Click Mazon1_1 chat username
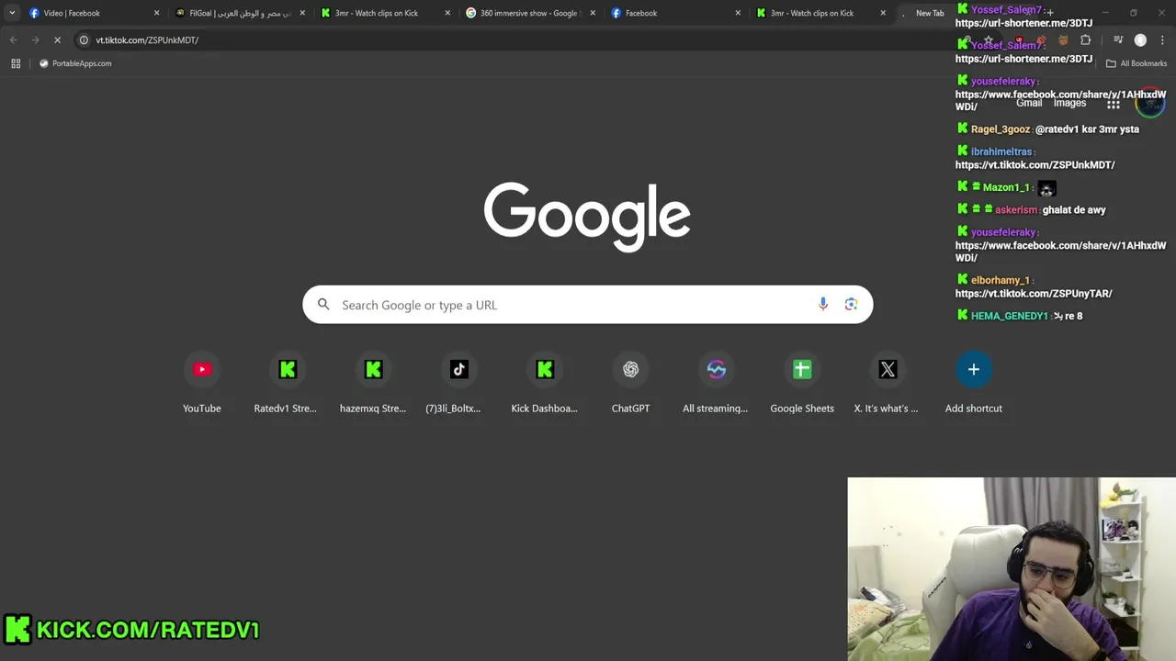The width and height of the screenshot is (1176, 661). [1006, 187]
